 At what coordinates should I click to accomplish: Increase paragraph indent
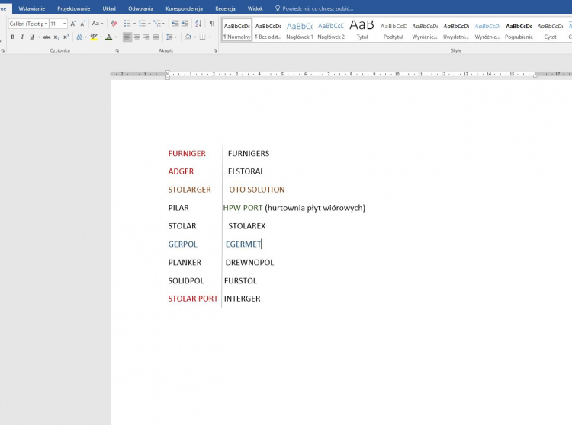coord(185,24)
